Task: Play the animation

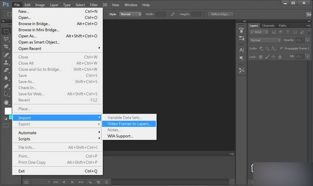Action: point(72,182)
